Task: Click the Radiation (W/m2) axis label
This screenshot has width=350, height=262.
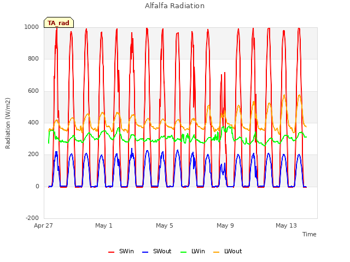Action: [8, 123]
